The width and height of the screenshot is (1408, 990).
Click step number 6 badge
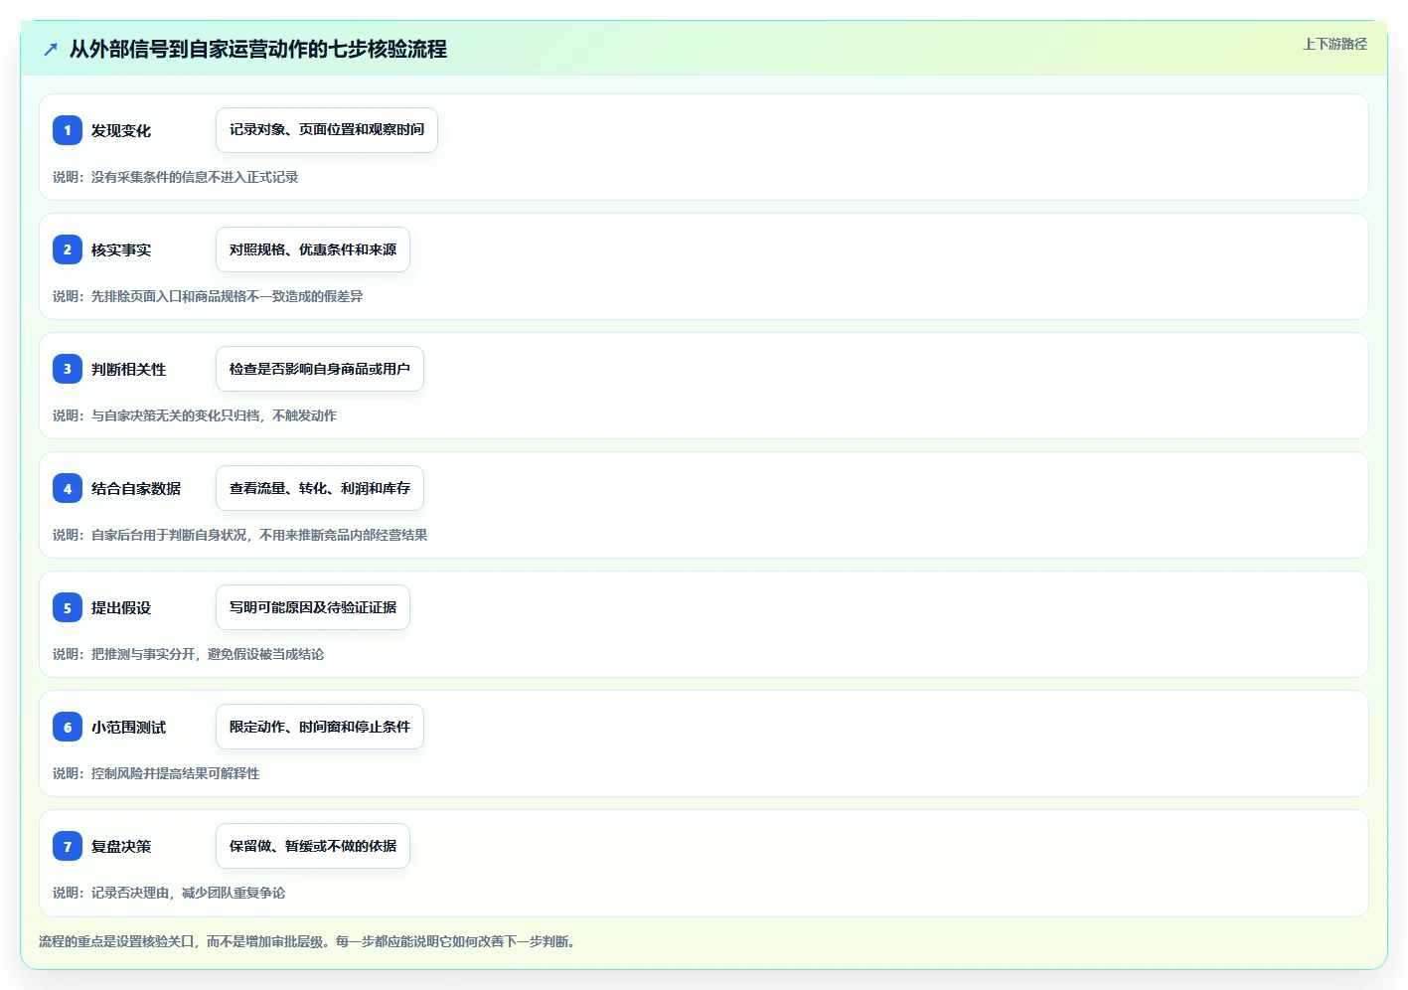68,727
